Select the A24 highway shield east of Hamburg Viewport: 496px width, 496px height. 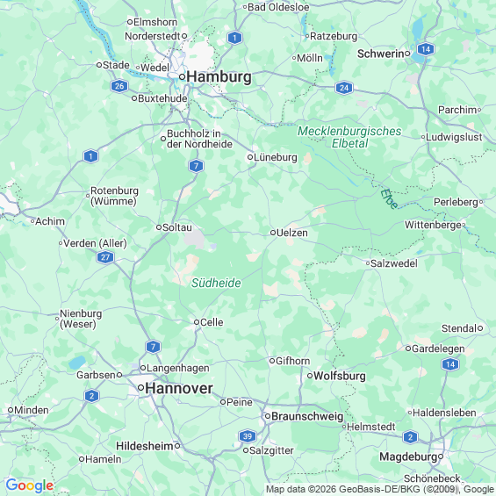[x=344, y=88]
